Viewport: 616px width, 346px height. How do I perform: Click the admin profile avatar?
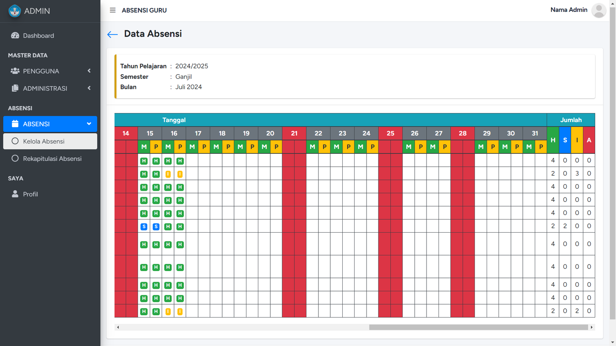tap(599, 10)
